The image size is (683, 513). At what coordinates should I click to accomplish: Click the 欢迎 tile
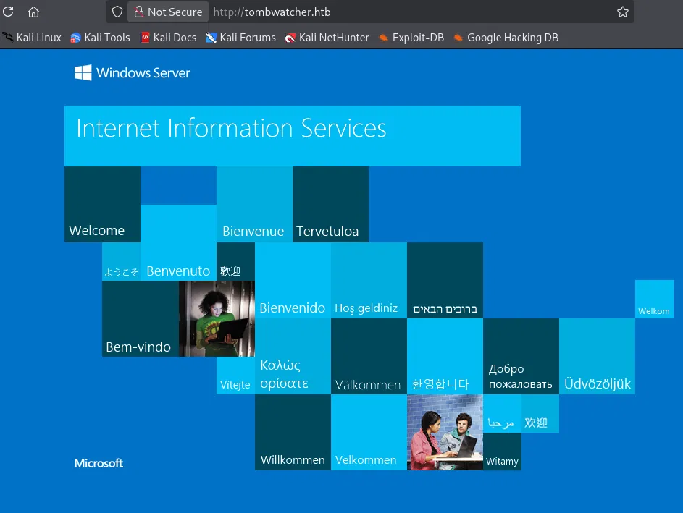540,413
